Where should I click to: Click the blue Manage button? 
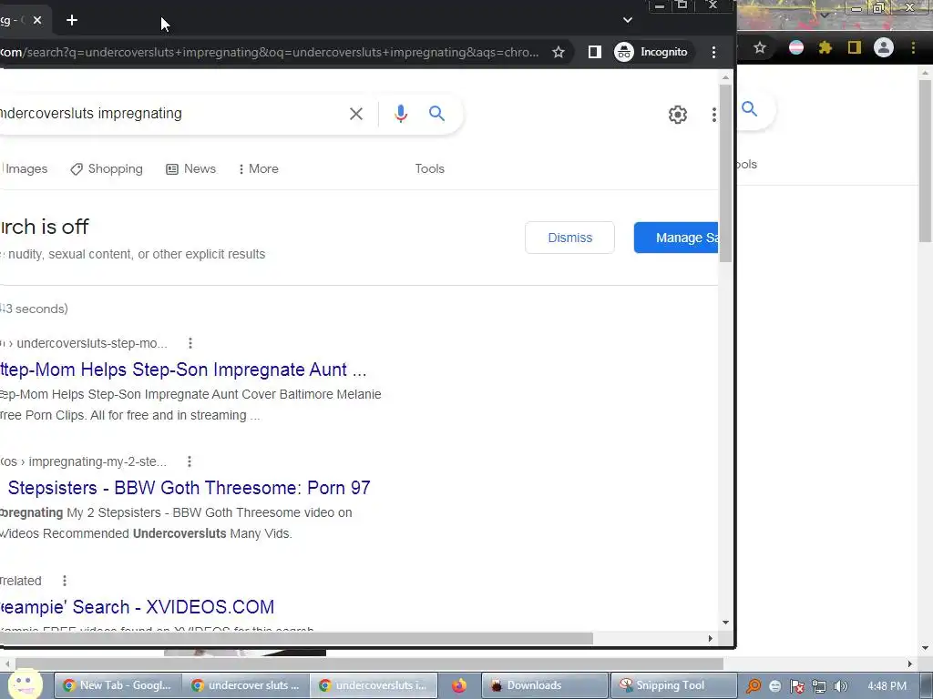click(x=677, y=238)
